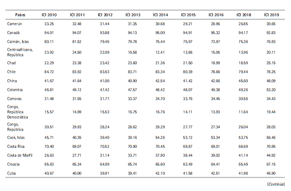291x191 pixels.
Task: Select the "Colombia" row label
Action: [x=15, y=90]
